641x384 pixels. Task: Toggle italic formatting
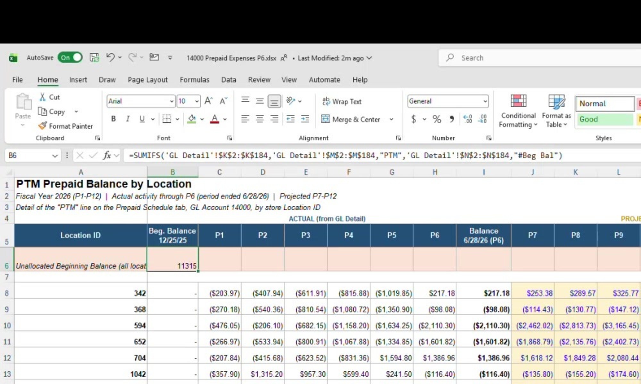tap(128, 119)
